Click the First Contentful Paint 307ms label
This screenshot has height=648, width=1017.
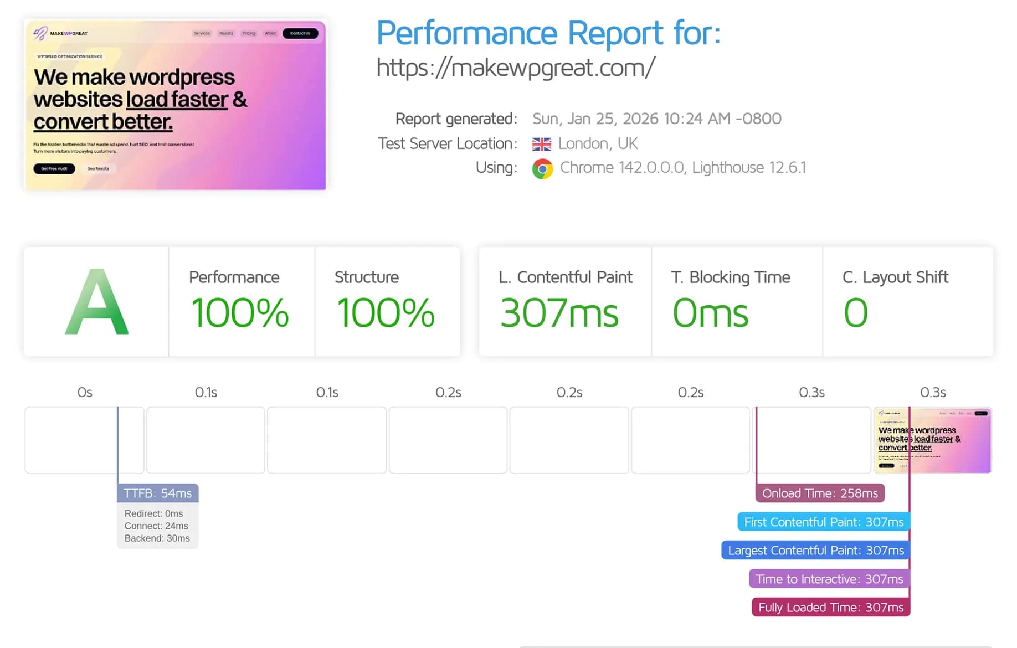tap(823, 522)
